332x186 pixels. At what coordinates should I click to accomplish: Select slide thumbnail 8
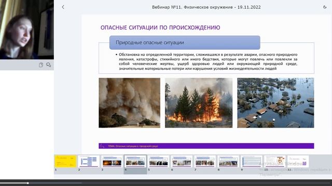coord(228,161)
